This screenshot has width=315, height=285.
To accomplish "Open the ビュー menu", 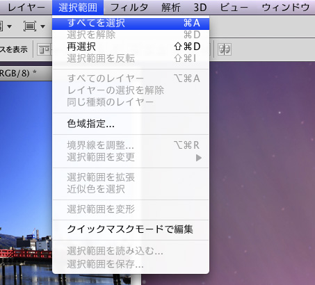I will (x=234, y=8).
